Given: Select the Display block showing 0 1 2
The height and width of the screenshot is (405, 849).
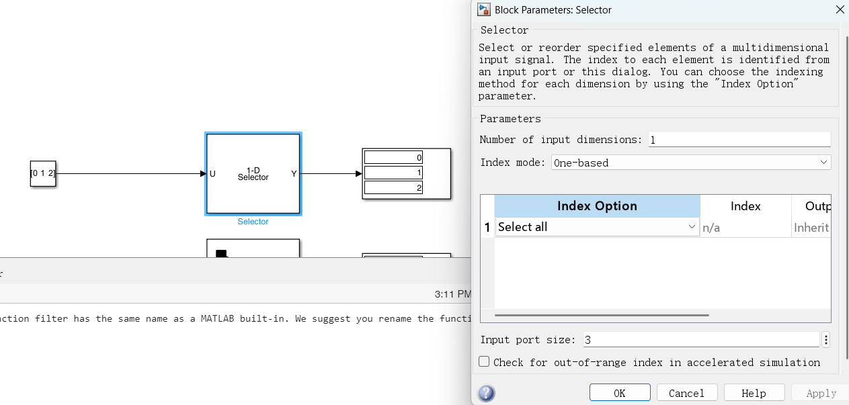Looking at the screenshot, I should tap(406, 173).
